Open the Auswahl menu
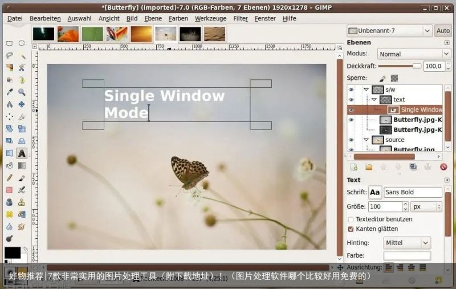This screenshot has width=456, height=289. (79, 18)
